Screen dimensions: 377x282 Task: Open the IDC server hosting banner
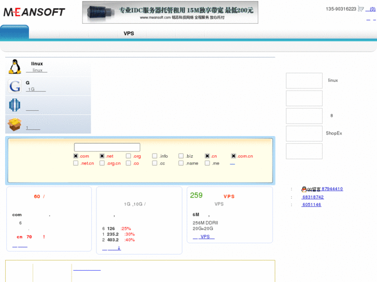click(x=170, y=12)
